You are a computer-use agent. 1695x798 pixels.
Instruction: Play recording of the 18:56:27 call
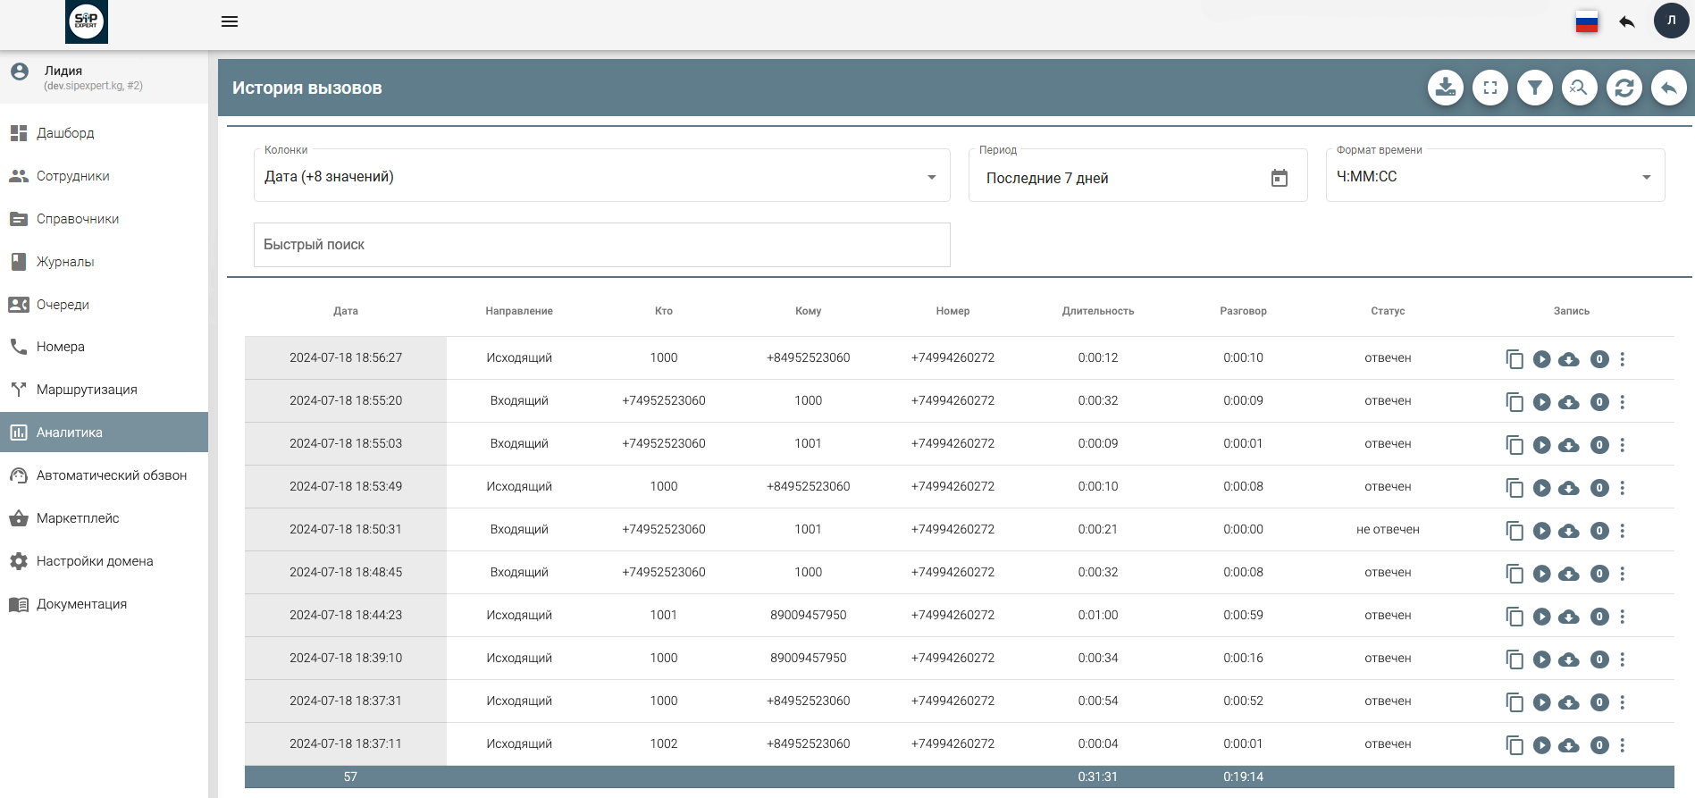1541,359
